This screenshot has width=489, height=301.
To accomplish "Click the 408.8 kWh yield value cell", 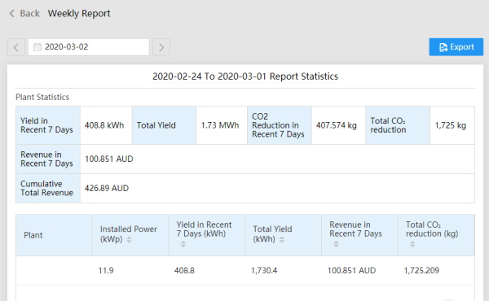I will pos(106,125).
